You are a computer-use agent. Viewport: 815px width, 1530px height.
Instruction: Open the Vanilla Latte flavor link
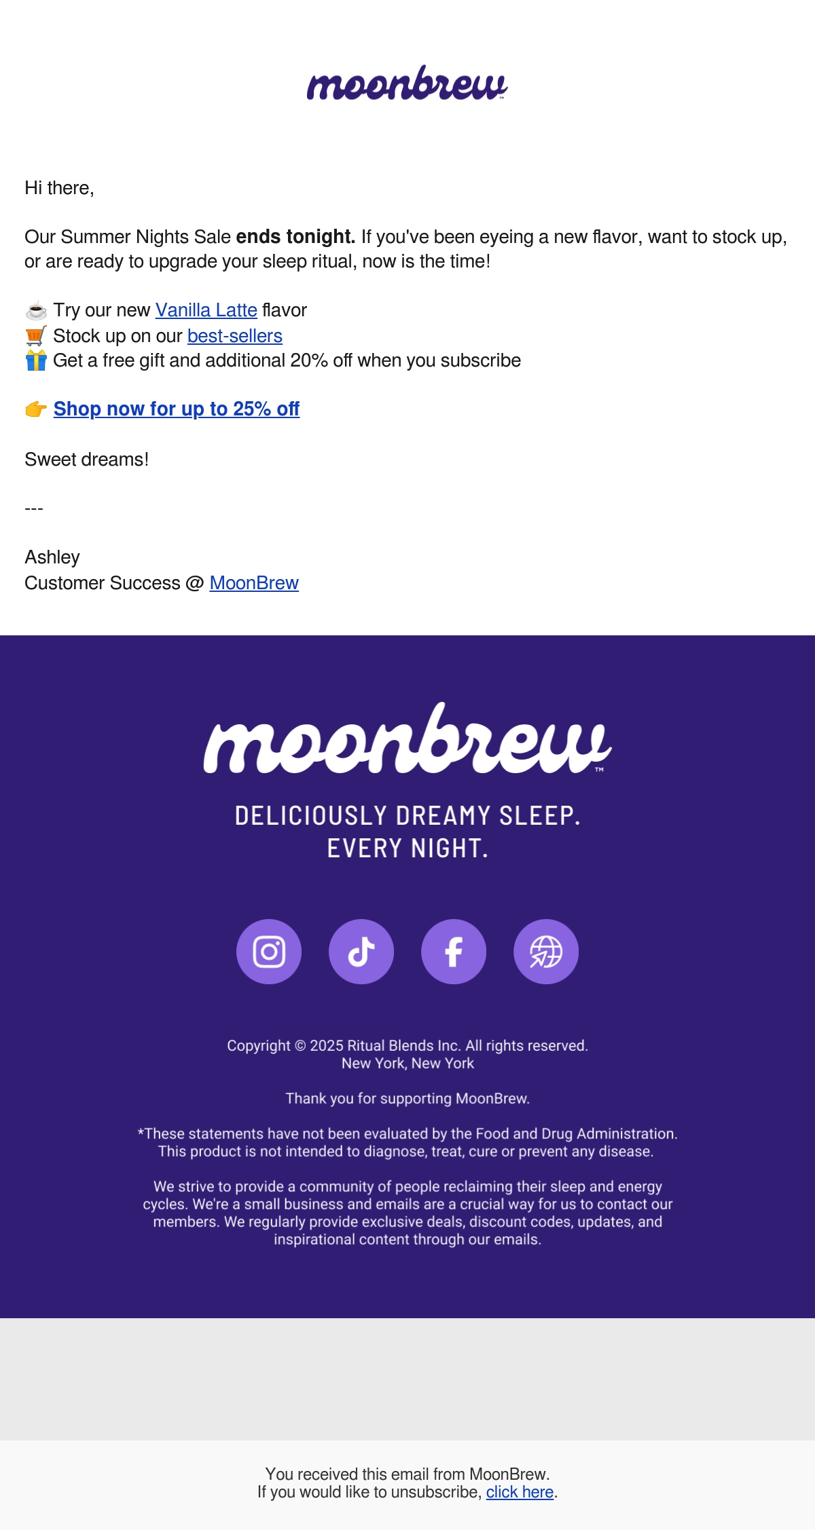click(x=206, y=310)
